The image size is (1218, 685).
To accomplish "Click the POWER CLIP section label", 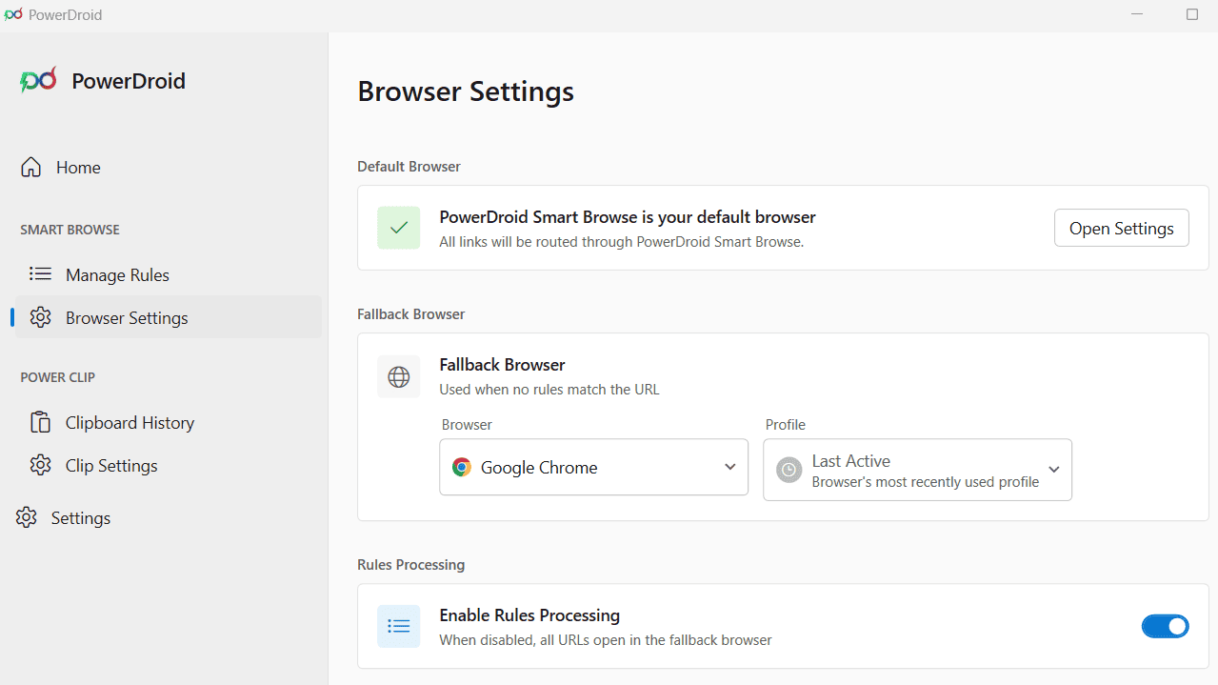I will (58, 377).
